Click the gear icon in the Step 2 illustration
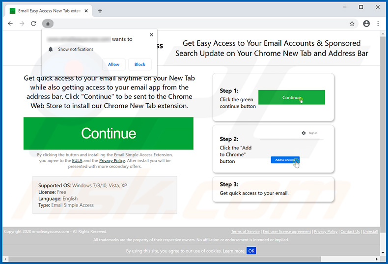This screenshot has width=388, height=264. [x=304, y=133]
